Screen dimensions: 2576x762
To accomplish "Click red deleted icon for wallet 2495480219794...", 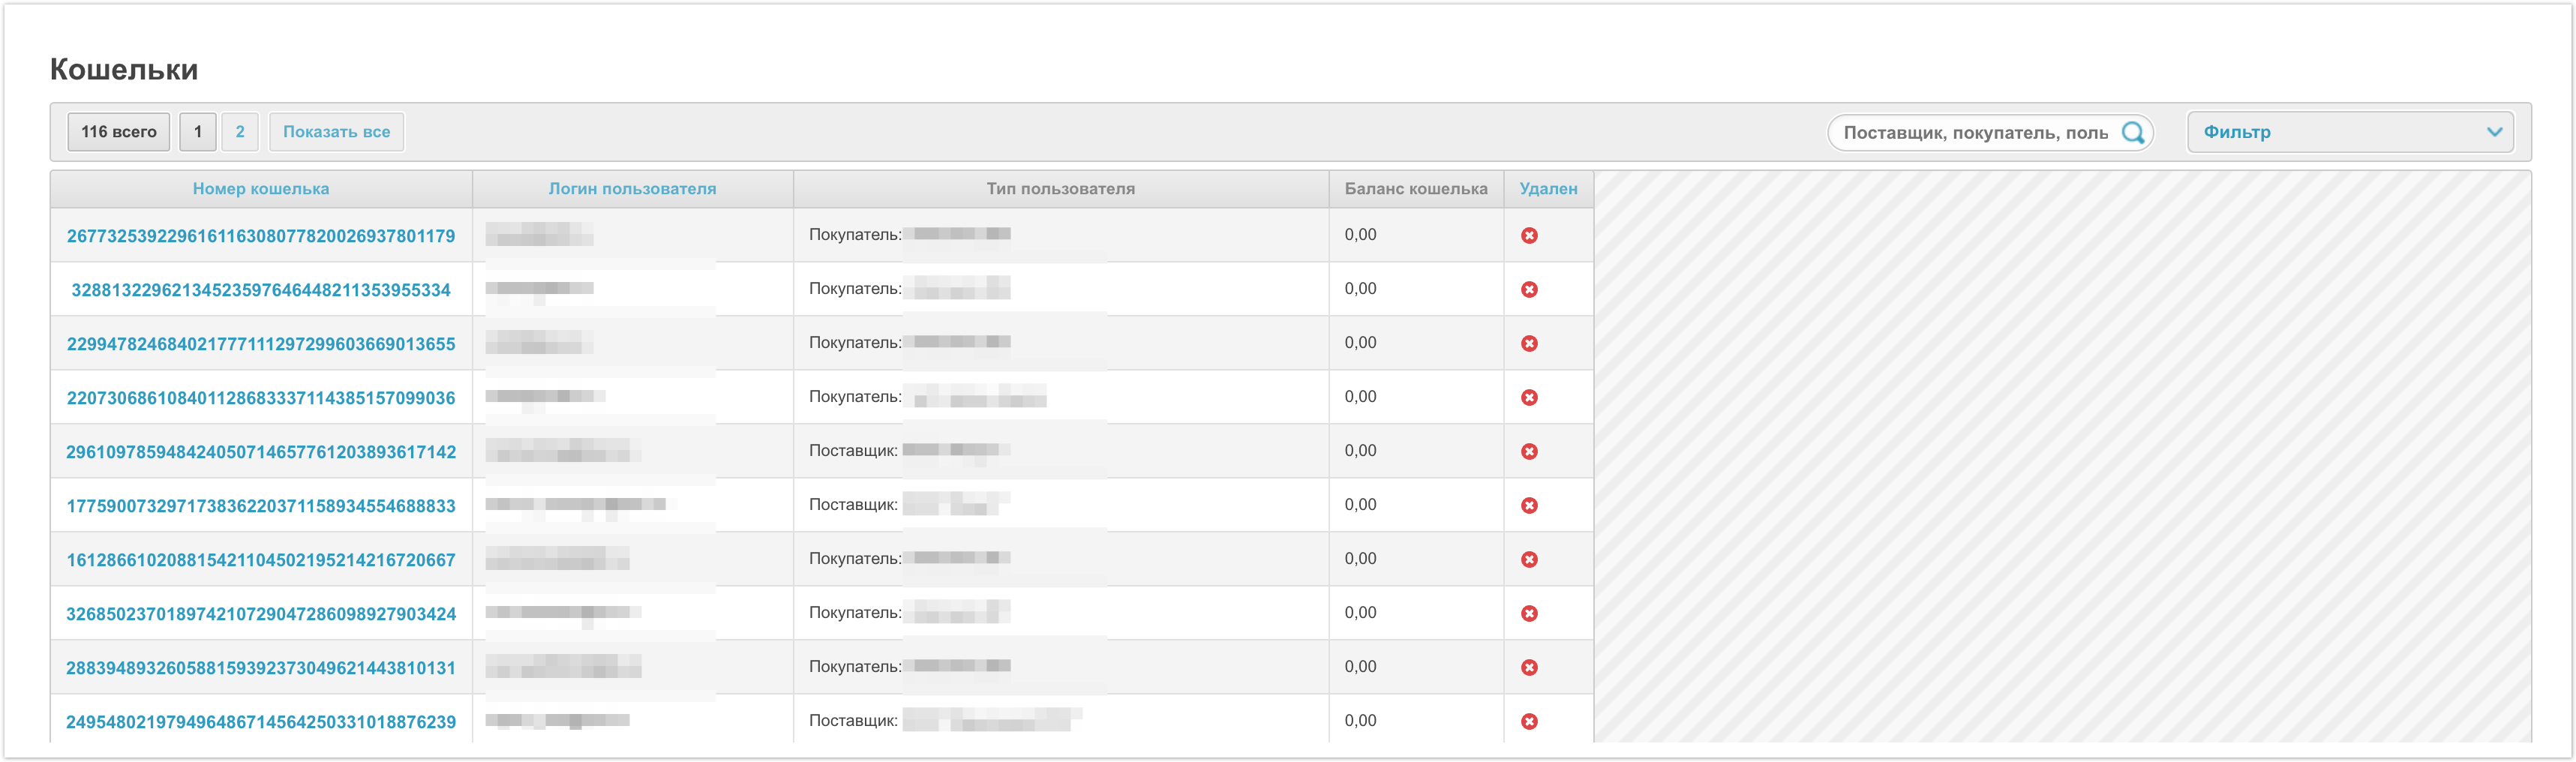I will [x=1529, y=721].
